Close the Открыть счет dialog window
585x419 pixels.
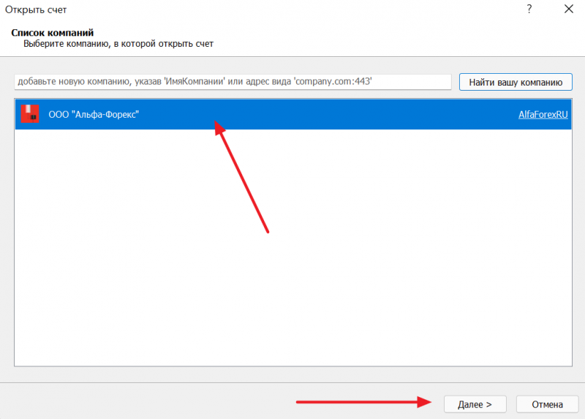(569, 9)
